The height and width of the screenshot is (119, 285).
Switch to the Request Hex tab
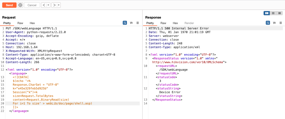point(32,23)
